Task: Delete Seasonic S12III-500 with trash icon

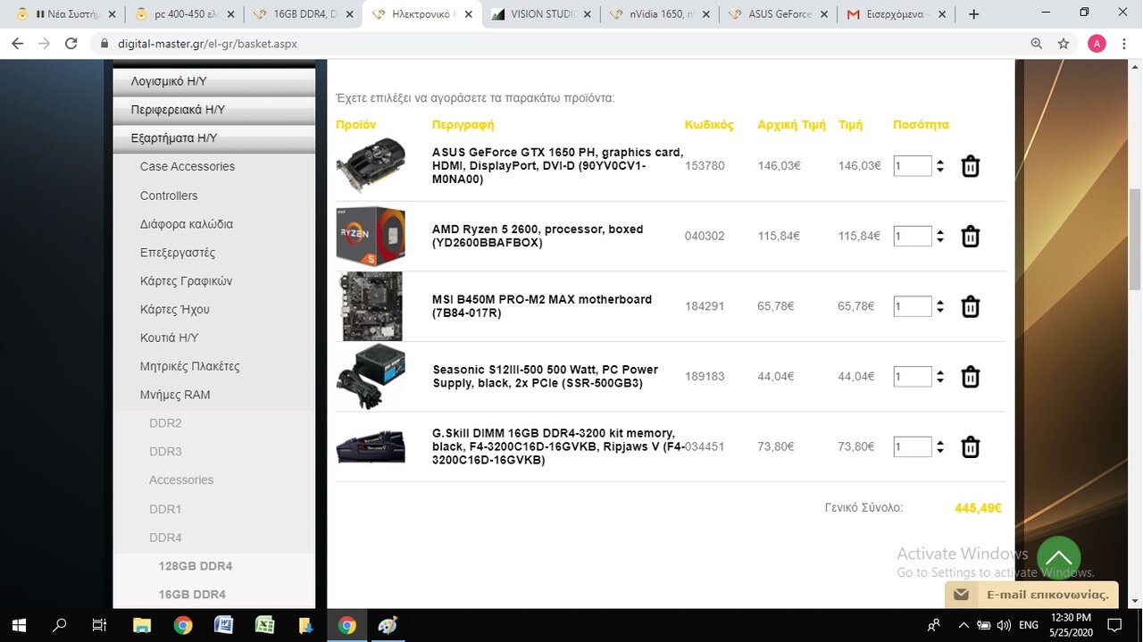Action: click(x=971, y=377)
